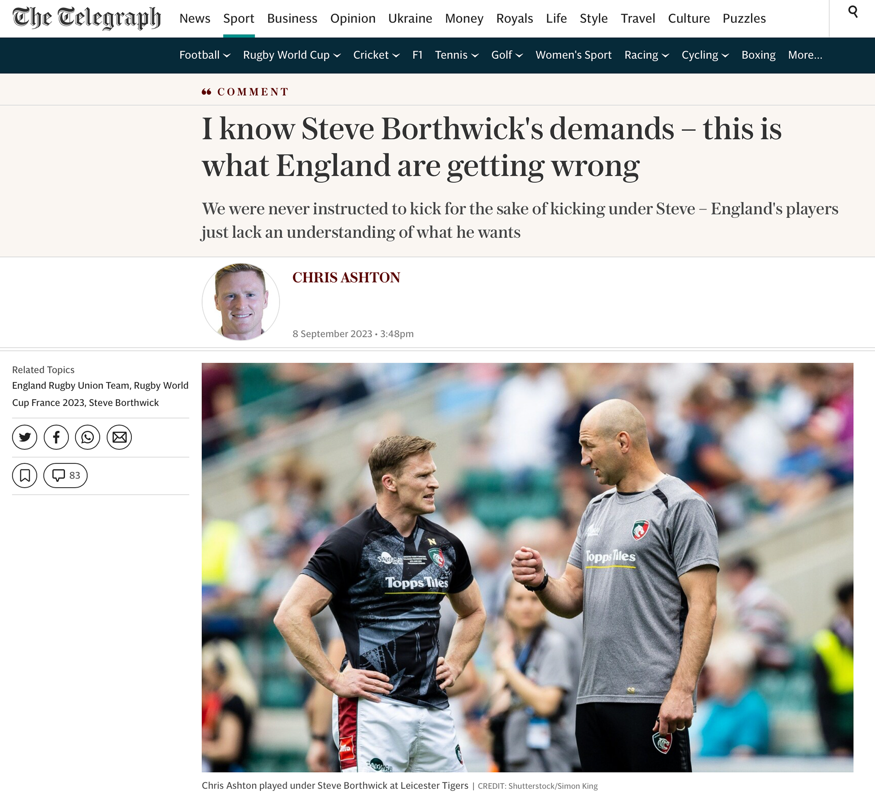Share article via Twitter icon
Screen dimensions: 875x804
25,437
